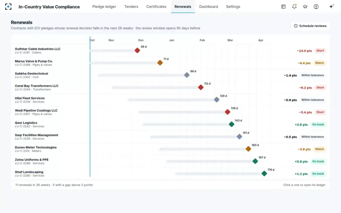Open Gulfstar Cable Industries LLC row
Image resolution: width=341 pixels, height=213 pixels.
point(170,51)
